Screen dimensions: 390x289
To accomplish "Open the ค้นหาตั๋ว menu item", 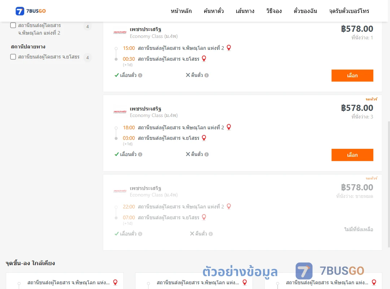I will point(214,11).
